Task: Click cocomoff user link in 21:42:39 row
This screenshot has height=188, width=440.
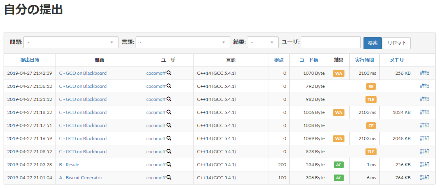Action: point(156,73)
